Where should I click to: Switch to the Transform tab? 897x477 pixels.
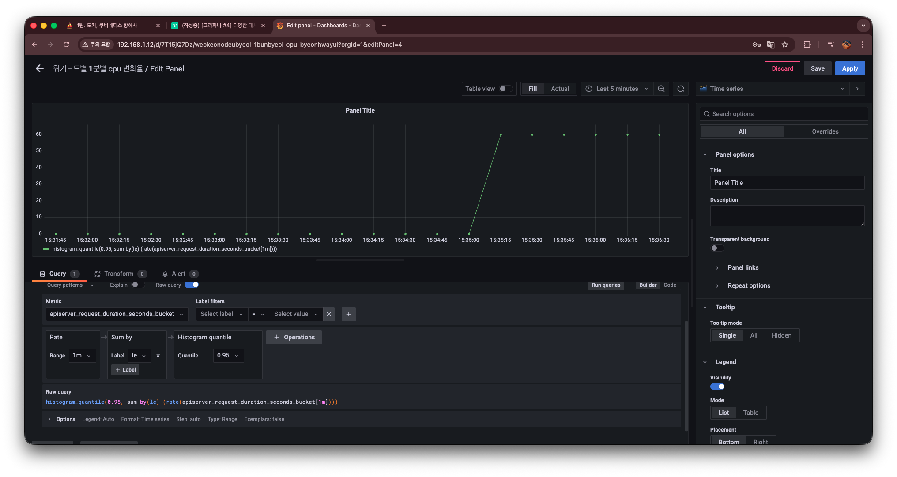click(118, 274)
